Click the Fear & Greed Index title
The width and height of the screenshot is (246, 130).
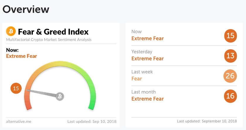53,32
